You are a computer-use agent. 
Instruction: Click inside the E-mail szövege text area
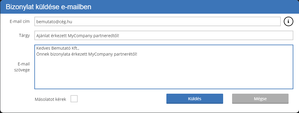pos(164,67)
